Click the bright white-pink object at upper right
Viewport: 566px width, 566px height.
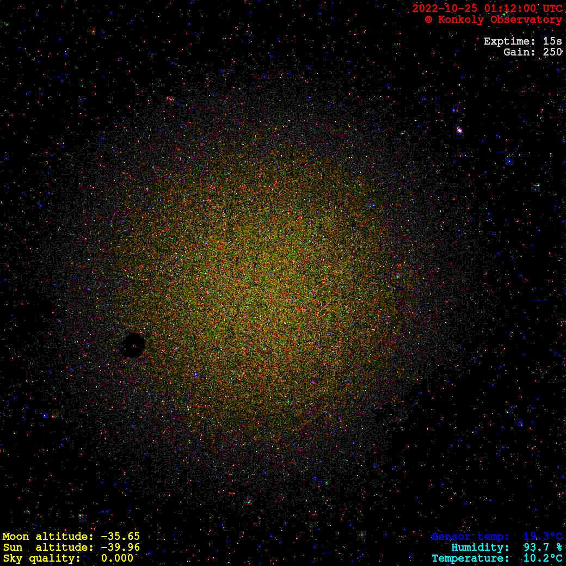[x=459, y=130]
